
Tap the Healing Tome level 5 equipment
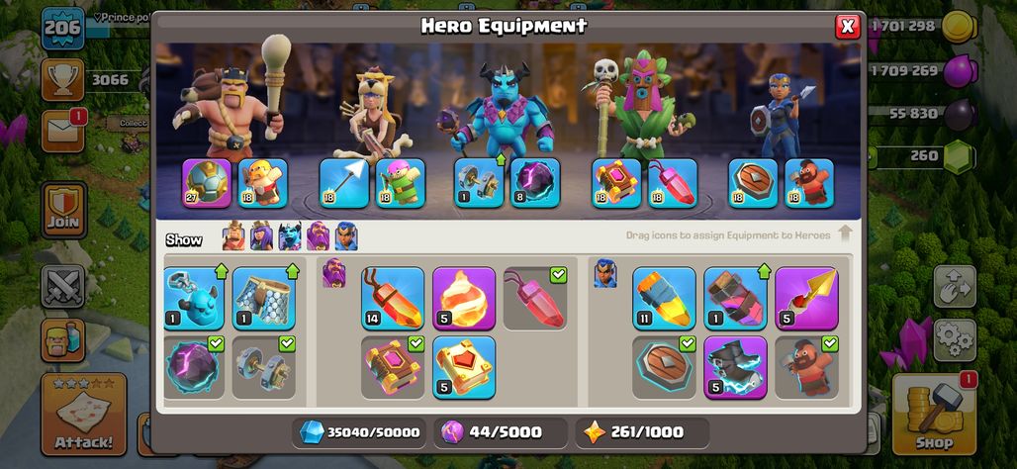[x=464, y=367]
